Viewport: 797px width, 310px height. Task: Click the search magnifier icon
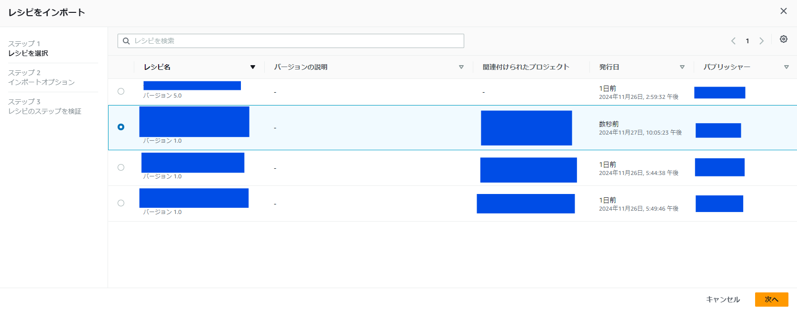tap(126, 41)
